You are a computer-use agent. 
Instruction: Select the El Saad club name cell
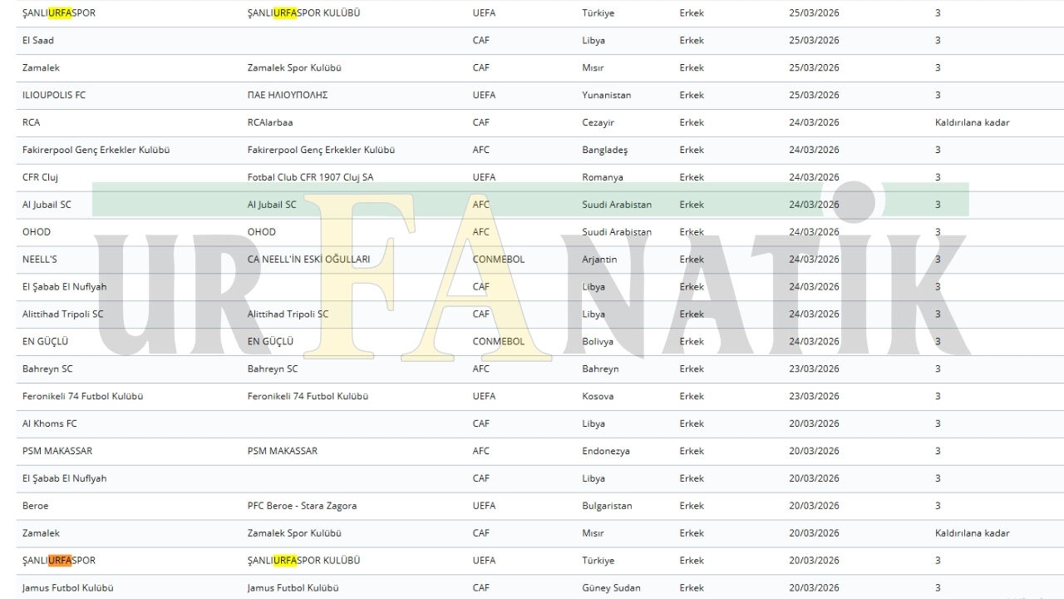click(x=38, y=40)
